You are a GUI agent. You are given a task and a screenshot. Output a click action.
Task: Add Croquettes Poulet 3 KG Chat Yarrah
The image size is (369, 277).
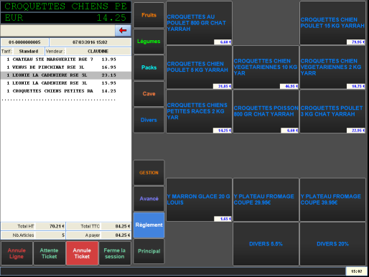(x=332, y=111)
